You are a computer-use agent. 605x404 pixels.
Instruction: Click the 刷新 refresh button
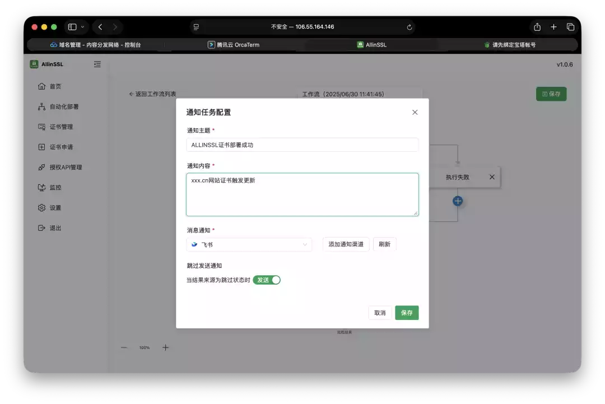click(384, 244)
